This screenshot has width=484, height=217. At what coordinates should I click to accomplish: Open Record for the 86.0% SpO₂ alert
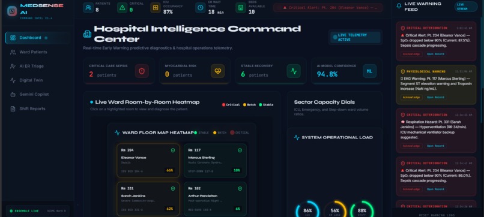[x=435, y=189]
